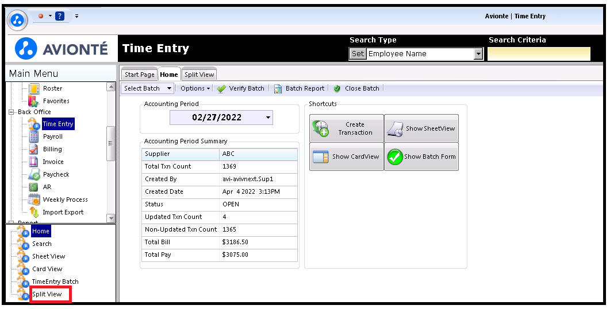Click the Show SheetView shortcut button
The width and height of the screenshot is (610, 309).
tap(421, 128)
